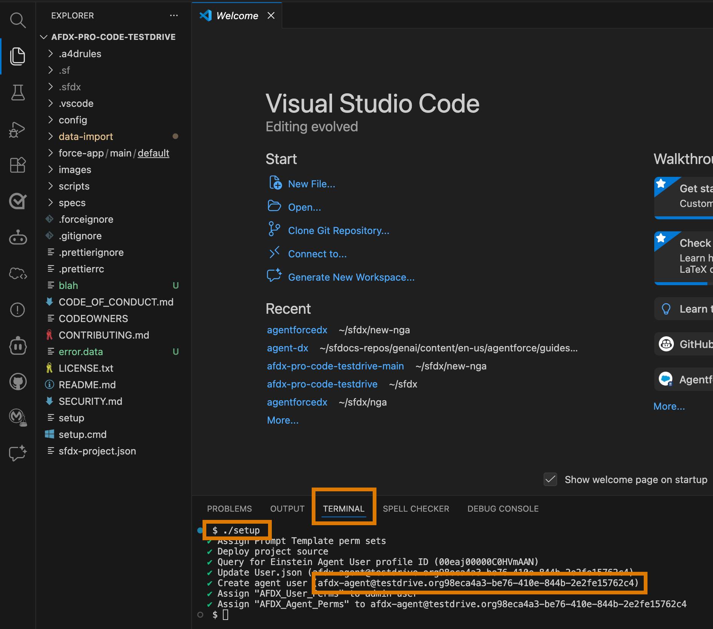This screenshot has width=713, height=629.
Task: Open the robot agent icon in activity bar
Action: coord(18,237)
